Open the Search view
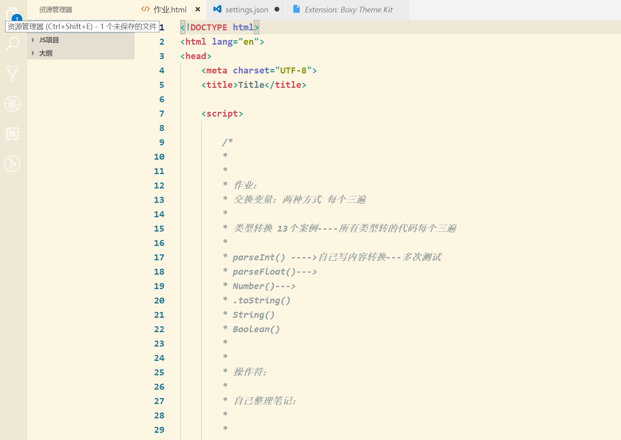Image resolution: width=621 pixels, height=440 pixels. point(12,44)
